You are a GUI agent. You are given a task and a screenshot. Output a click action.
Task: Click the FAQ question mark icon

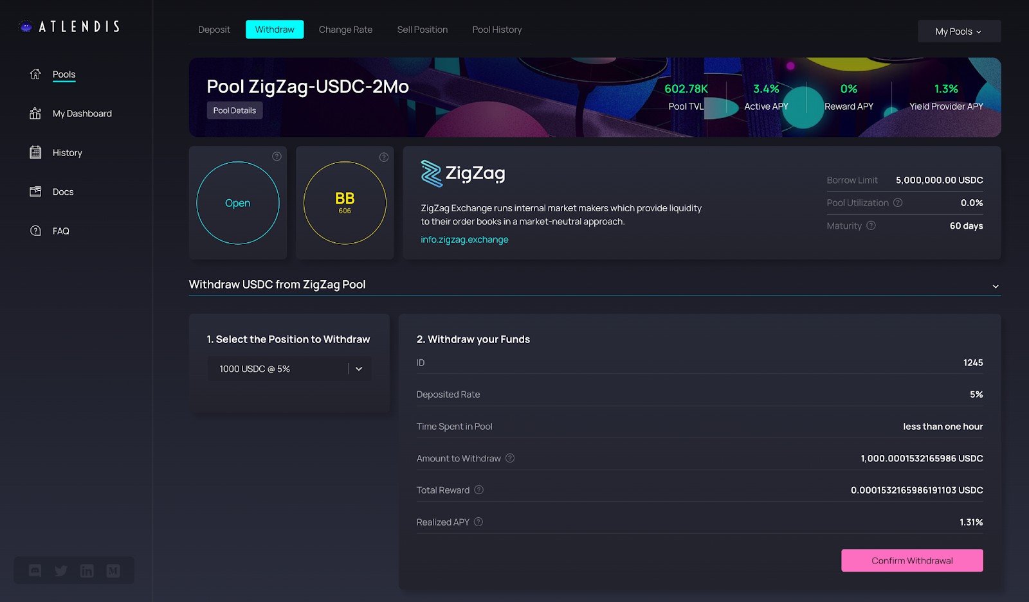(x=35, y=231)
